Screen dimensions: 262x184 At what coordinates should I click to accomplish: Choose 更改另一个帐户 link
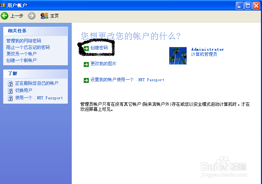coord(21,54)
